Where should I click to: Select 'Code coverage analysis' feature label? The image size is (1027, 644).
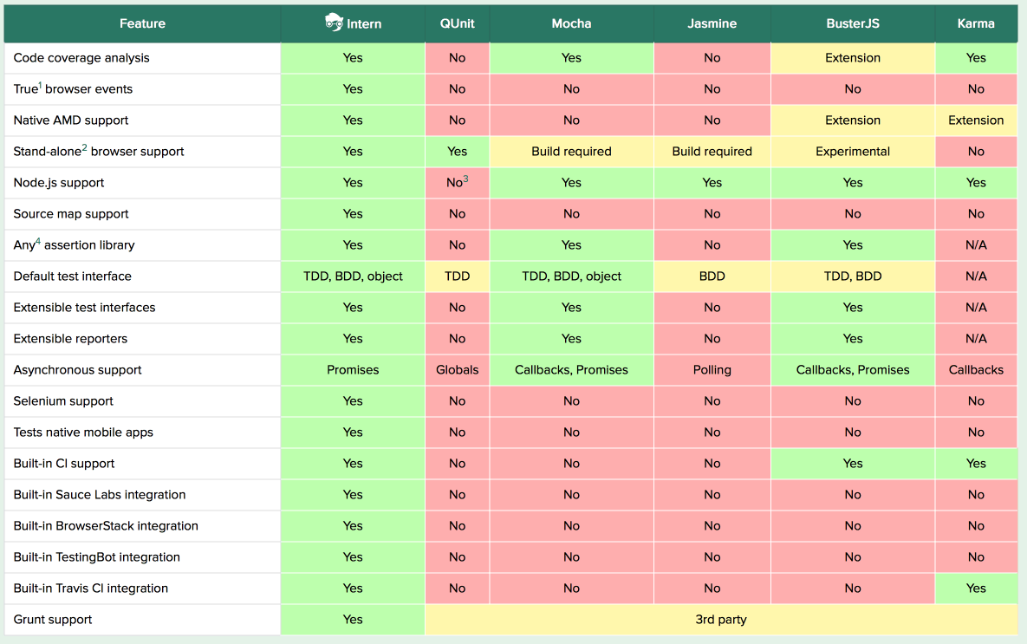[x=81, y=58]
